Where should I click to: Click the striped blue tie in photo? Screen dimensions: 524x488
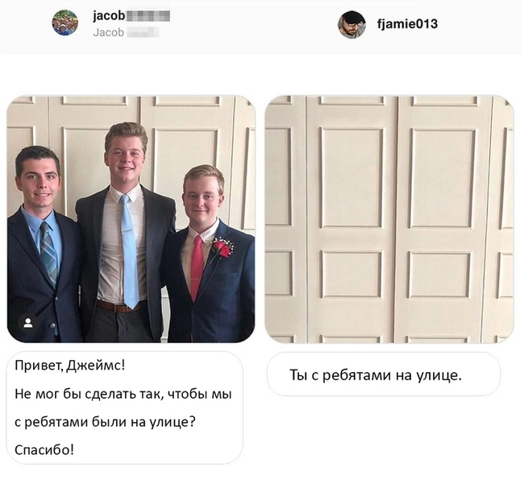coord(49,254)
